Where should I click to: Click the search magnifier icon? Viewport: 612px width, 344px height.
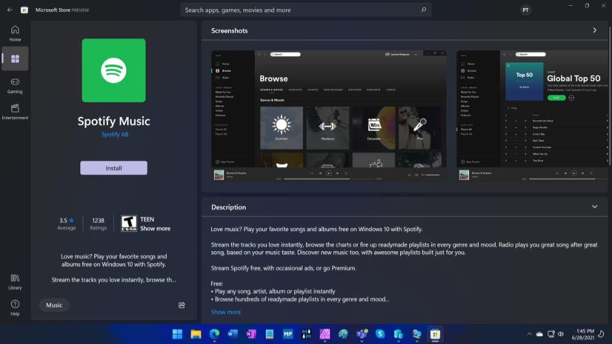coord(424,10)
